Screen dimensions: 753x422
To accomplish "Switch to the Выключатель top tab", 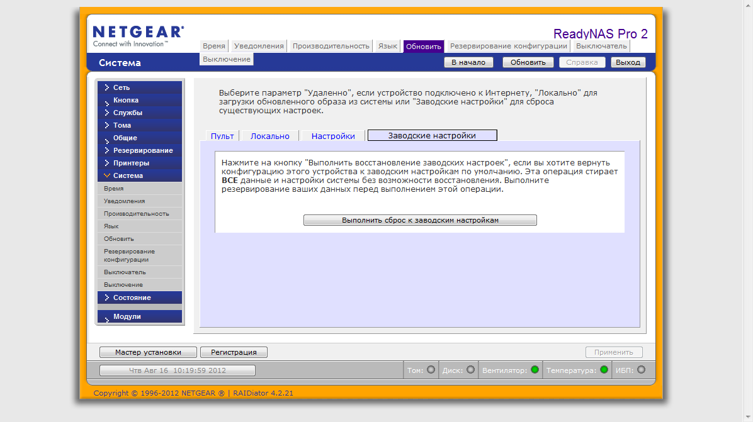I will coord(601,46).
